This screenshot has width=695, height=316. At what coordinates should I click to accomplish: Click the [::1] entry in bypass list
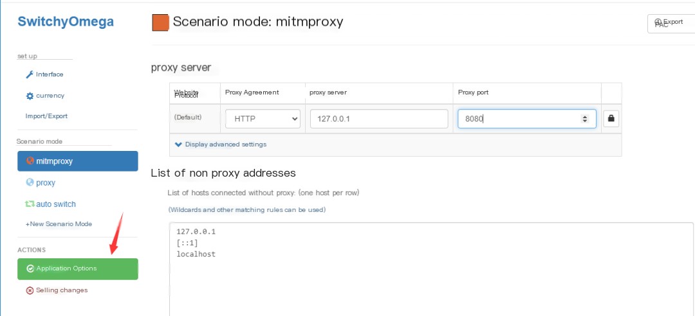point(187,243)
